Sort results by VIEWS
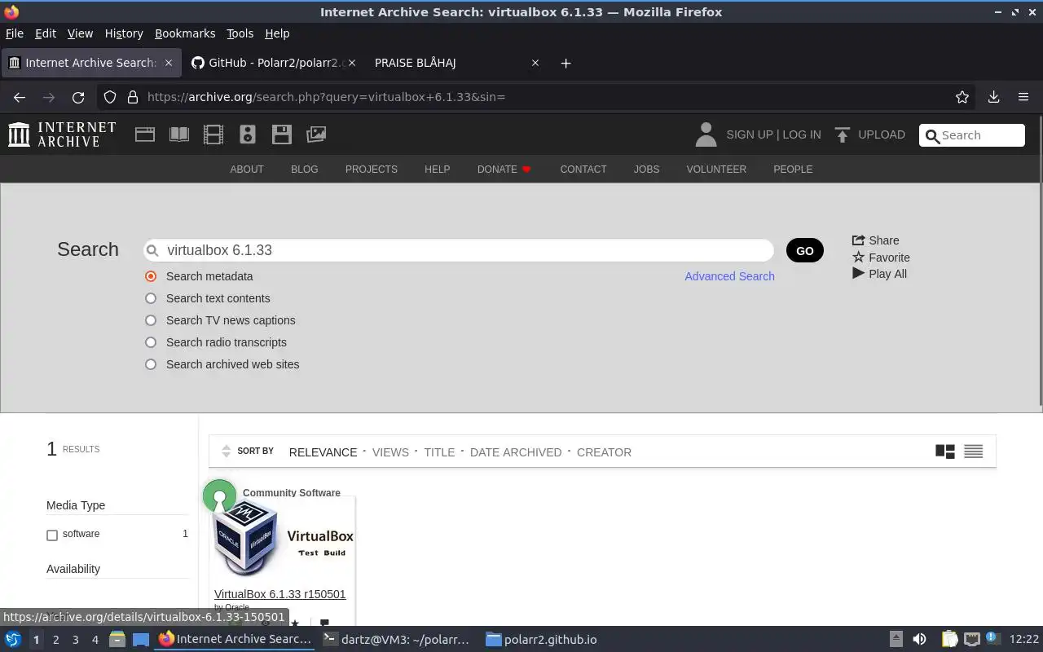1043x652 pixels. click(x=390, y=452)
